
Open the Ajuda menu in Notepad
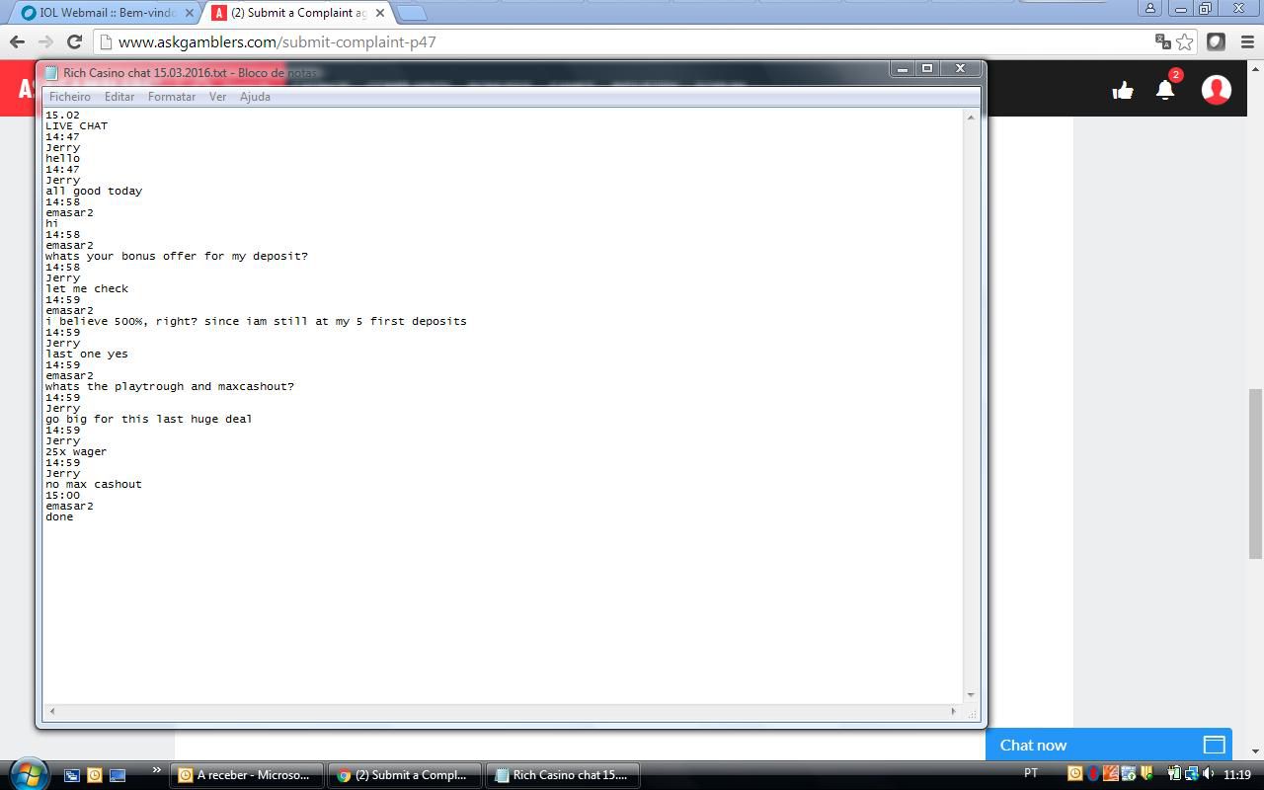click(x=255, y=97)
